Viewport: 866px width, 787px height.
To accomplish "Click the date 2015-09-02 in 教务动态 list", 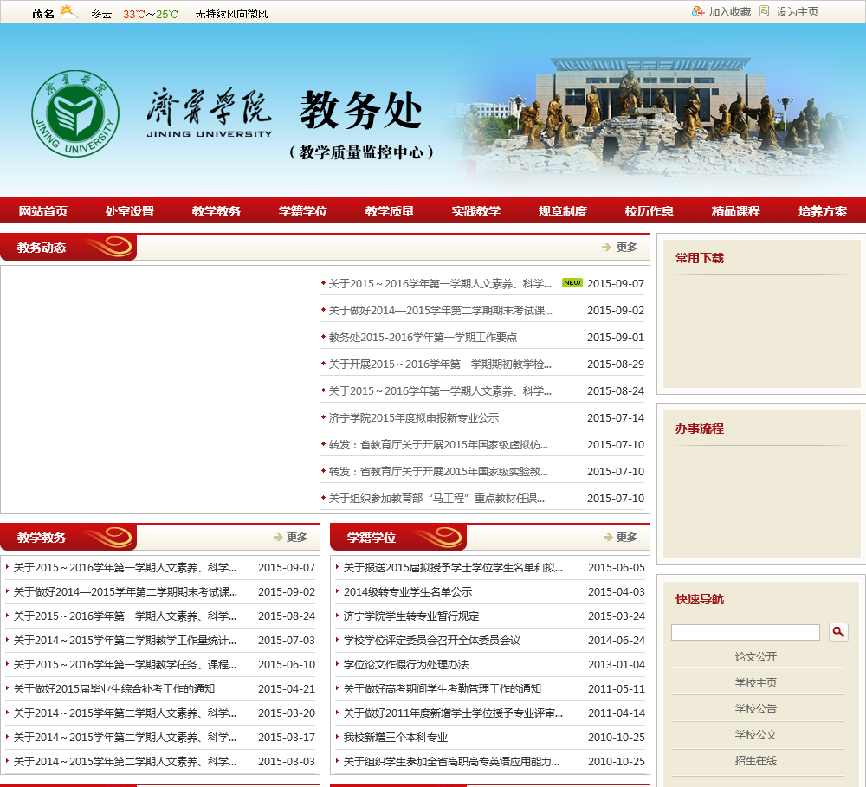I will pyautogui.click(x=615, y=310).
